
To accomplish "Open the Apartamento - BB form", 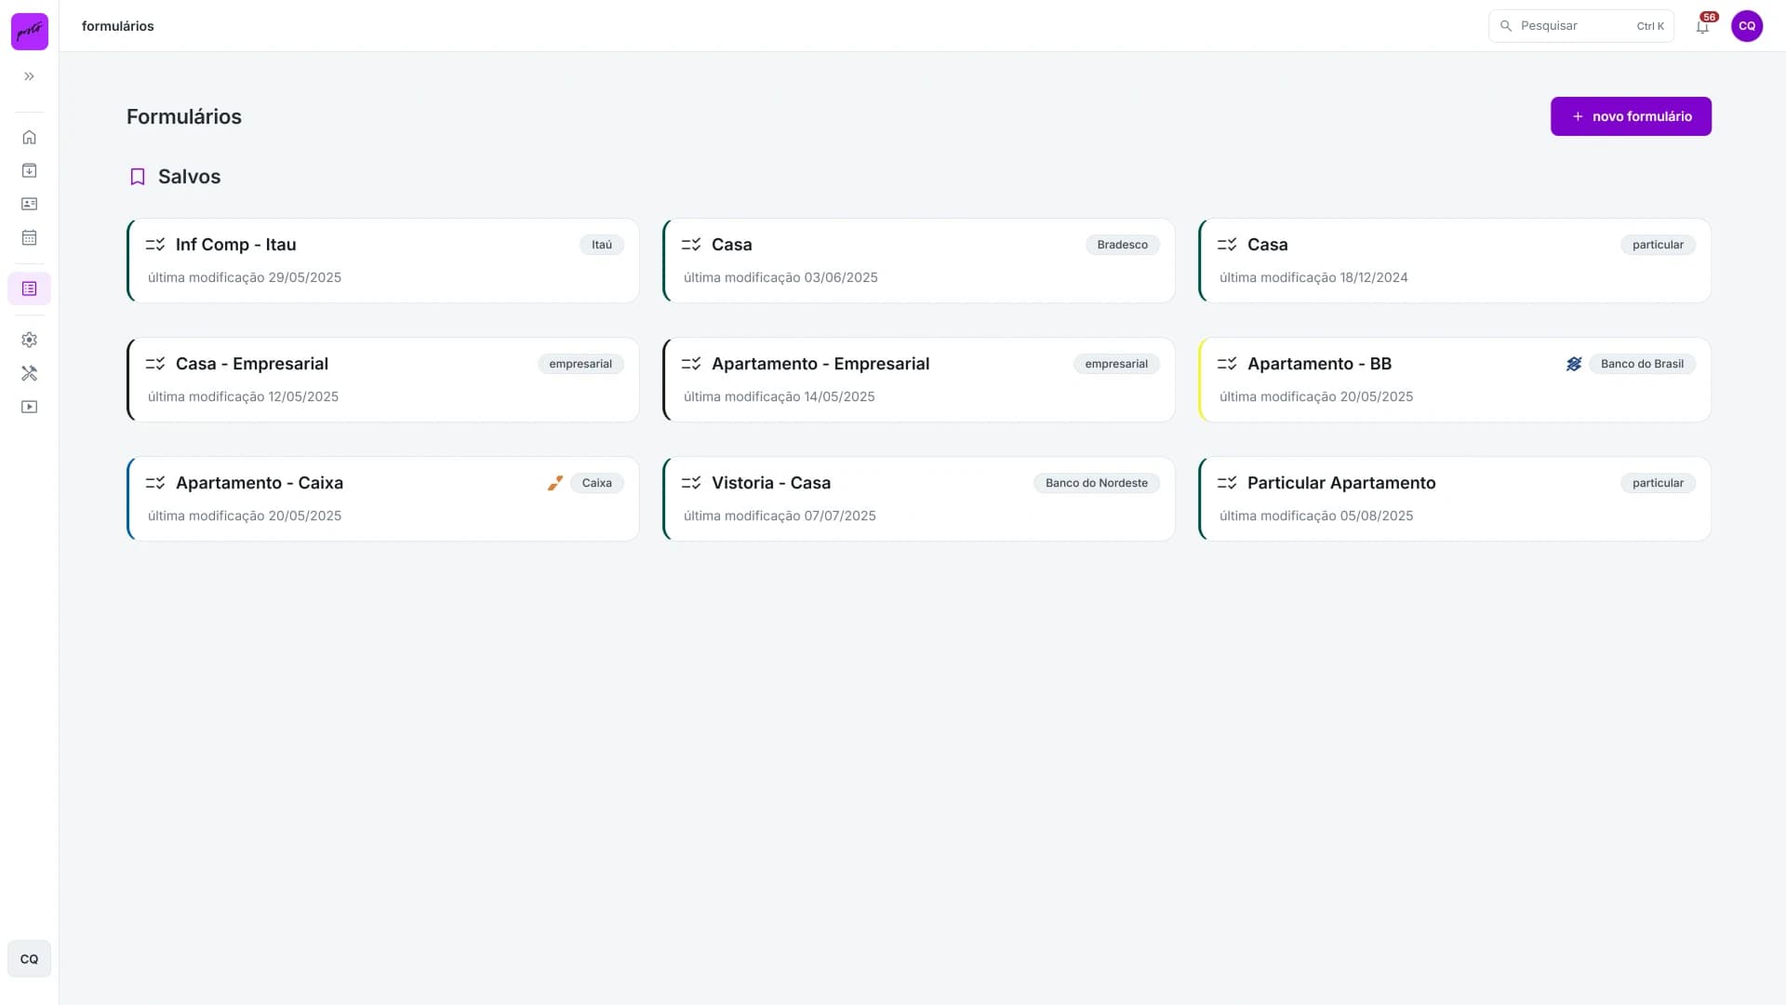I will [1455, 380].
